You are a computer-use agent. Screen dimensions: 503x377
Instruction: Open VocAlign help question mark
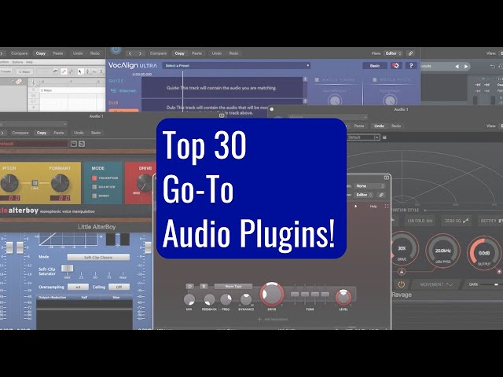(x=411, y=65)
